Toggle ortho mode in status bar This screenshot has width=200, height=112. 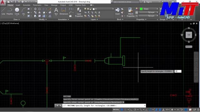(x=132, y=110)
